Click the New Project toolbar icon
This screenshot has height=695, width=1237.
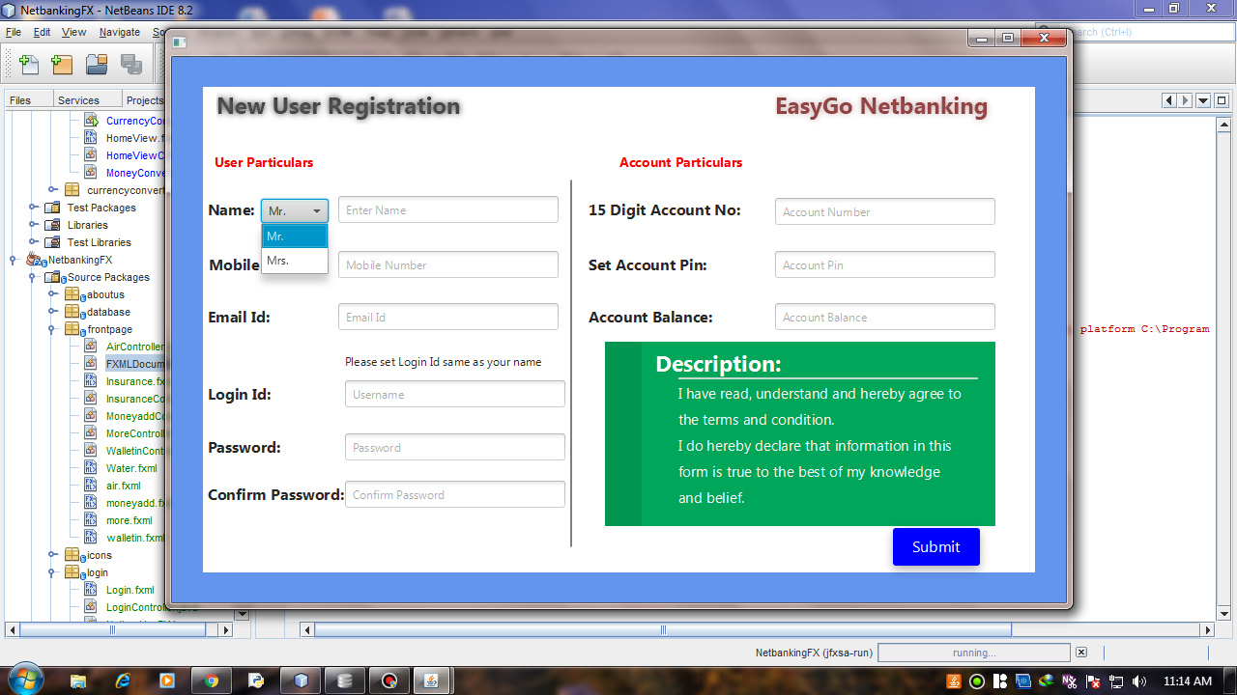62,65
